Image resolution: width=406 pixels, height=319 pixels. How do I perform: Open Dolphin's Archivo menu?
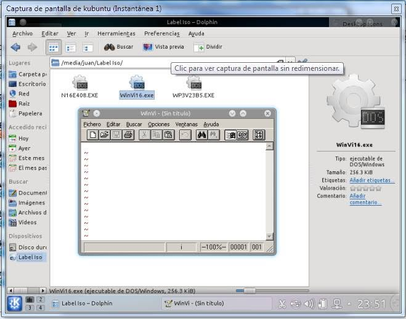(23, 34)
